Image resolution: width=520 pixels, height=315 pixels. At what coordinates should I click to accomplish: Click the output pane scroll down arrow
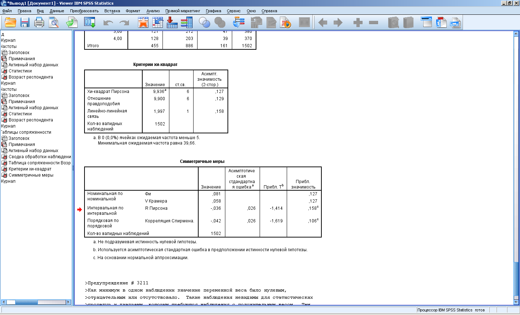[516, 302]
